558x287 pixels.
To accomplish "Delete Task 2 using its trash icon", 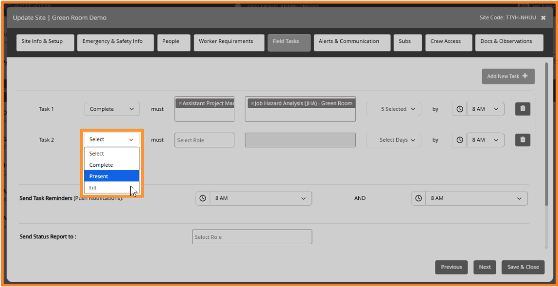I will pos(523,140).
